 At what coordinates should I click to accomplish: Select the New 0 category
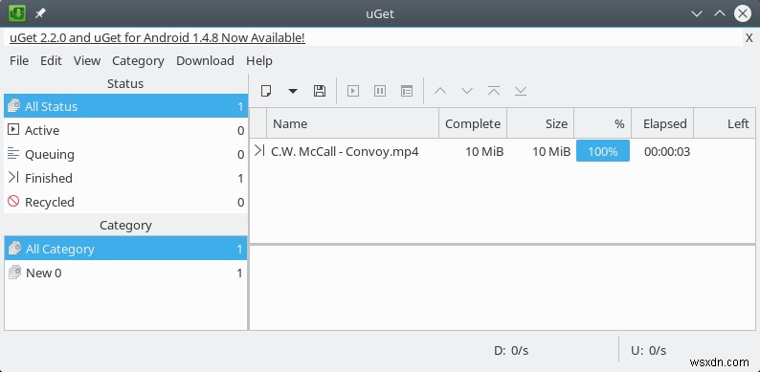pyautogui.click(x=125, y=273)
